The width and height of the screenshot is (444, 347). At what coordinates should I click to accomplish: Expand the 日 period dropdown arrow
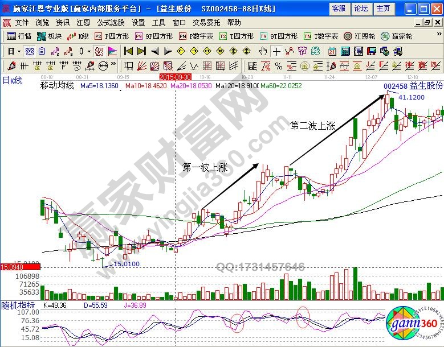point(19,51)
